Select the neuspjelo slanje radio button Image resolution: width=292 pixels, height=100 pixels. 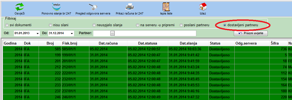[94, 25]
